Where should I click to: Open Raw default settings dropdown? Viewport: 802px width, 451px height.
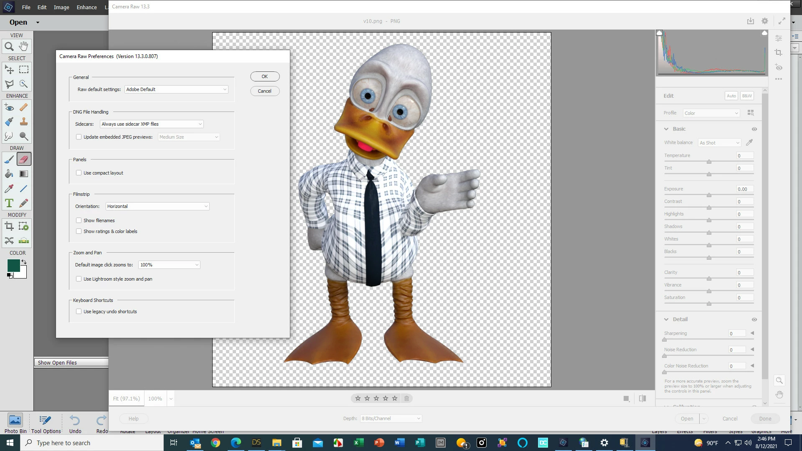click(176, 89)
